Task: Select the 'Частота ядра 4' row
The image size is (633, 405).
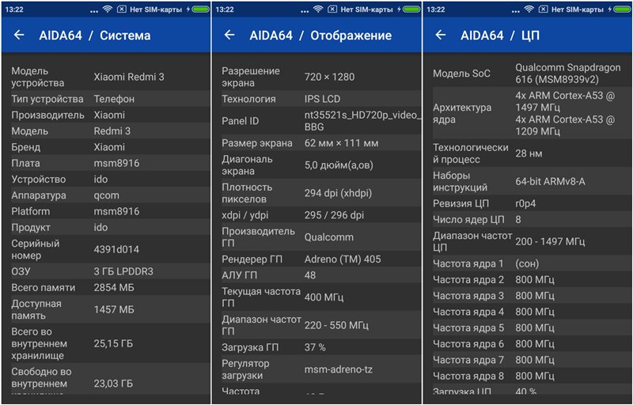Action: (531, 312)
